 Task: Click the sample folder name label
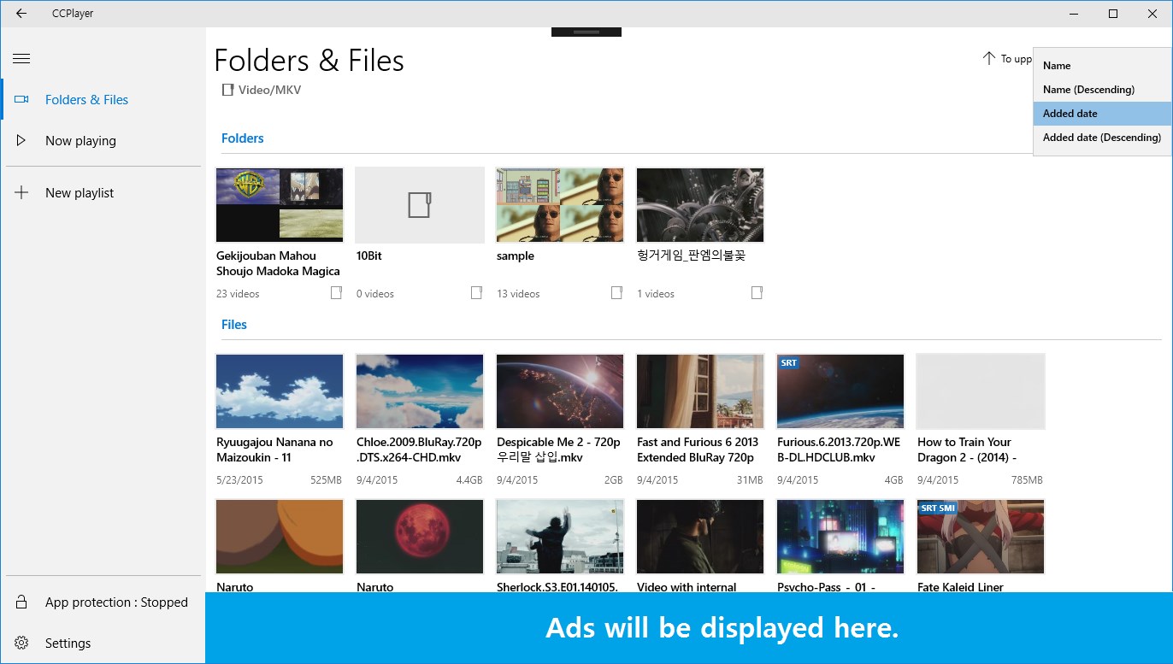click(x=516, y=256)
